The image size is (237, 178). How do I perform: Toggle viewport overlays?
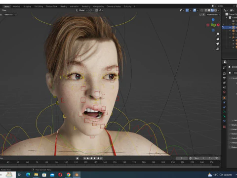(x=195, y=10)
